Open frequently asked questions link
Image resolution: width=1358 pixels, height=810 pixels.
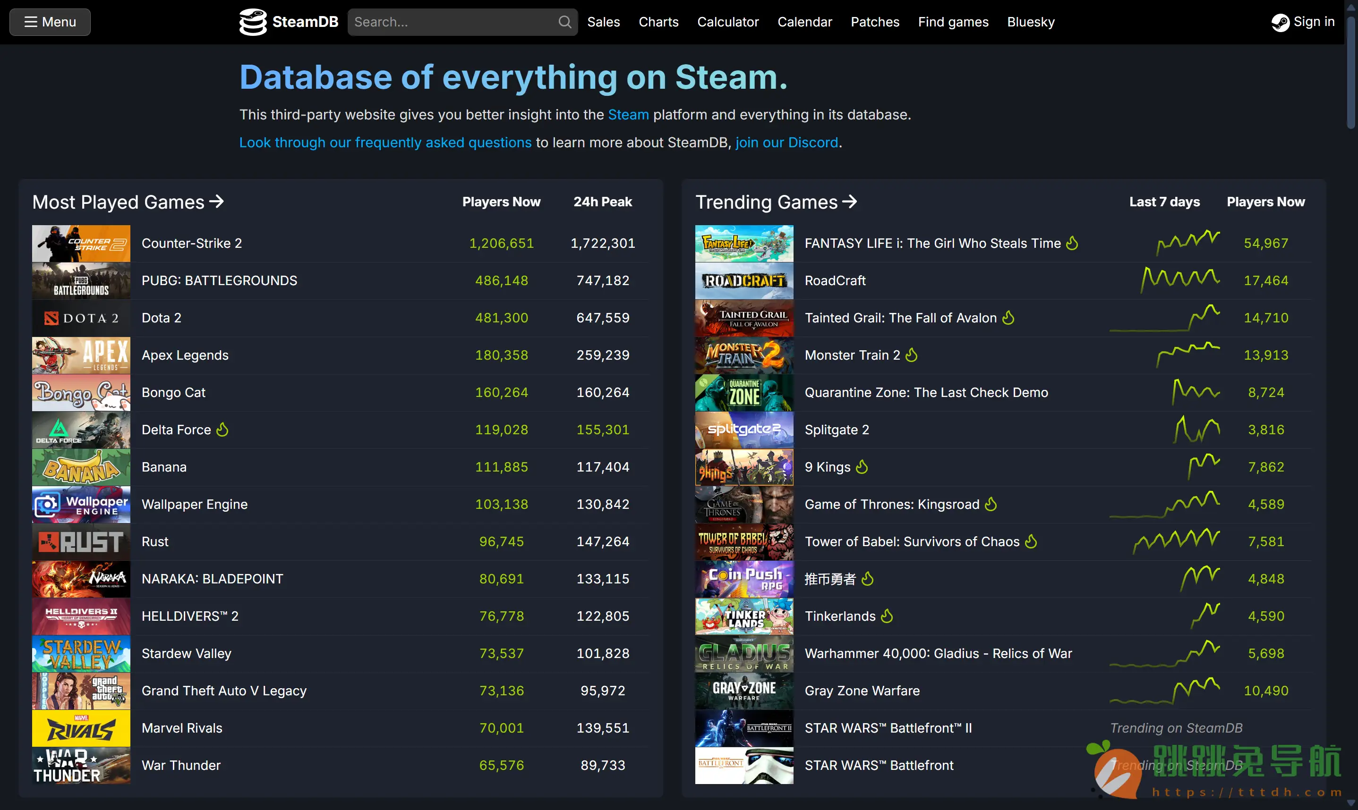pyautogui.click(x=385, y=143)
